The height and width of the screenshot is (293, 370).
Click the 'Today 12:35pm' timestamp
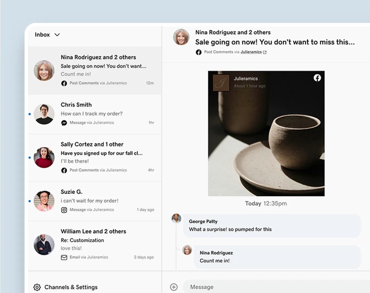[266, 203]
